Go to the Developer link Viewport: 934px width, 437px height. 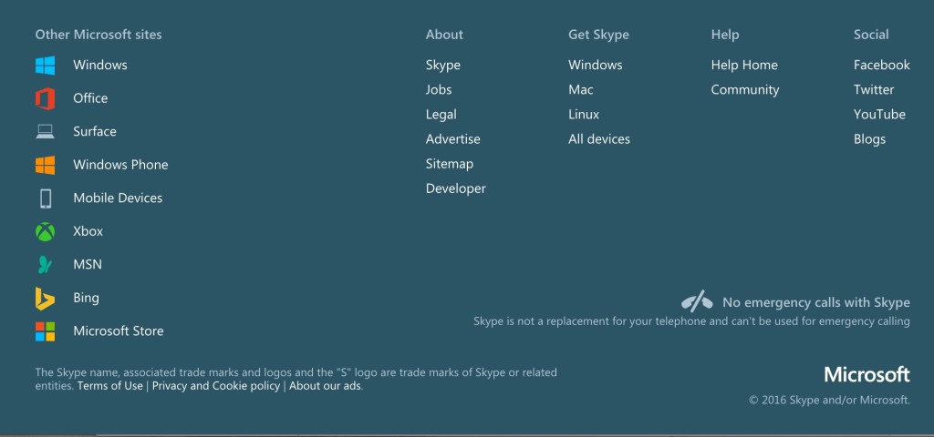click(456, 189)
